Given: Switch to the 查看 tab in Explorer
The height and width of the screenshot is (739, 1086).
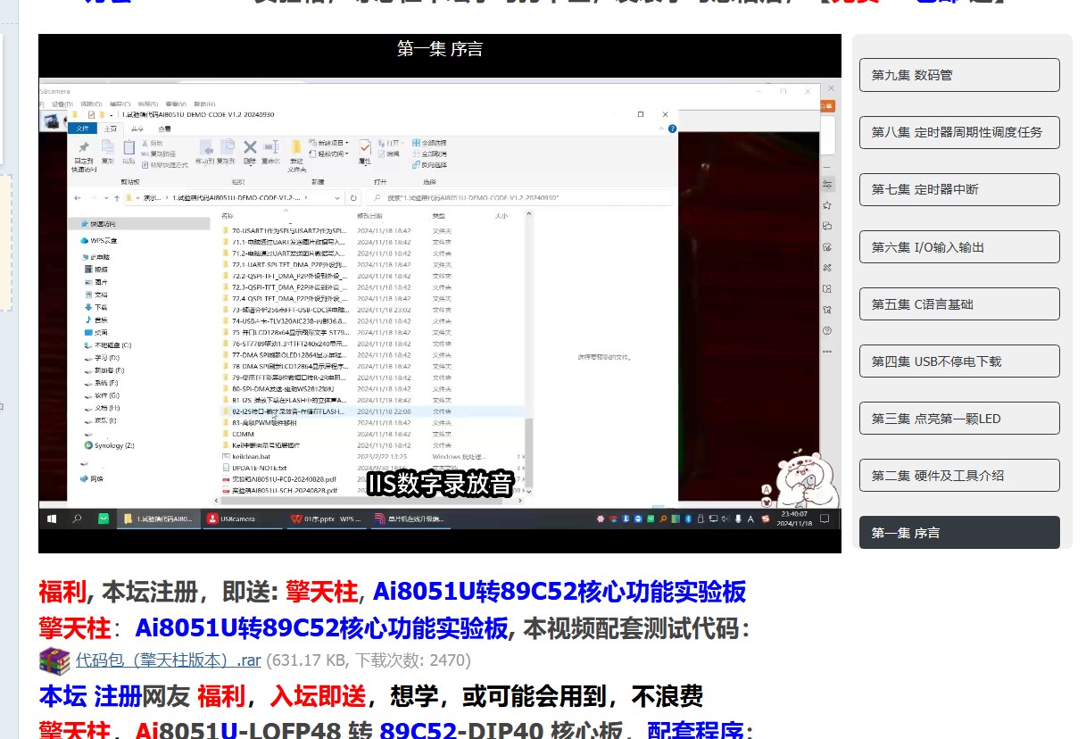Looking at the screenshot, I should 165,129.
